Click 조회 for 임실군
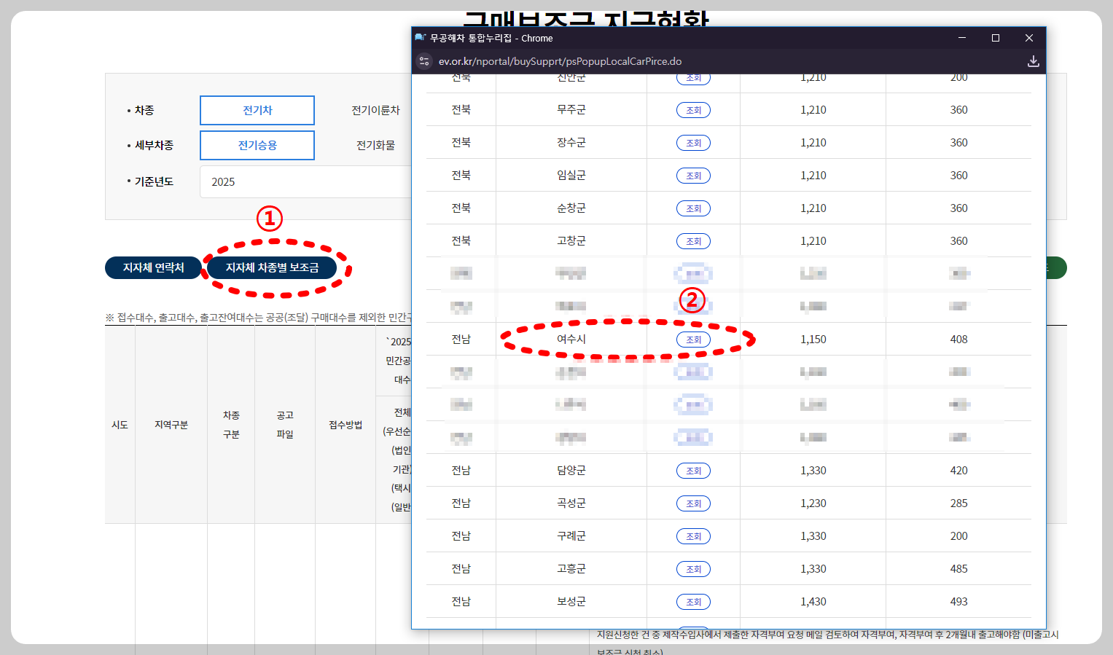Image resolution: width=1113 pixels, height=655 pixels. tap(693, 175)
